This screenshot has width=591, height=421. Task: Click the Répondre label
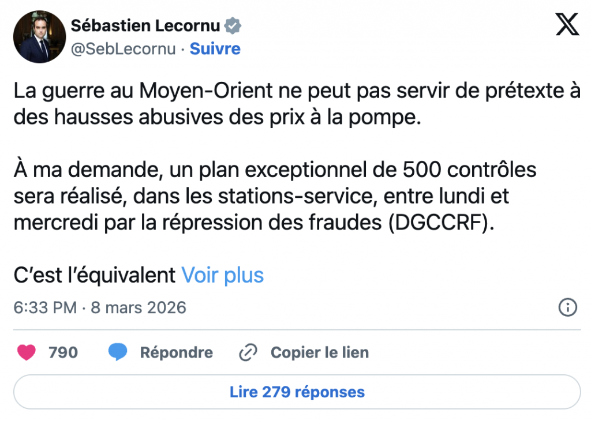click(176, 352)
